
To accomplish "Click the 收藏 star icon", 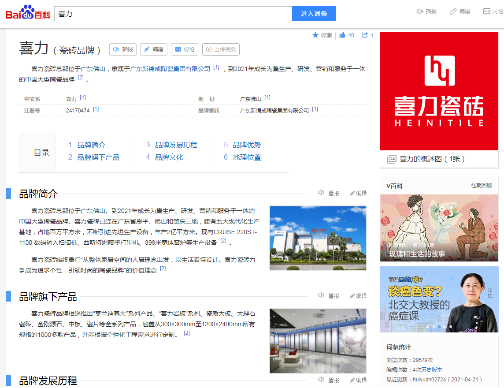I will (315, 35).
